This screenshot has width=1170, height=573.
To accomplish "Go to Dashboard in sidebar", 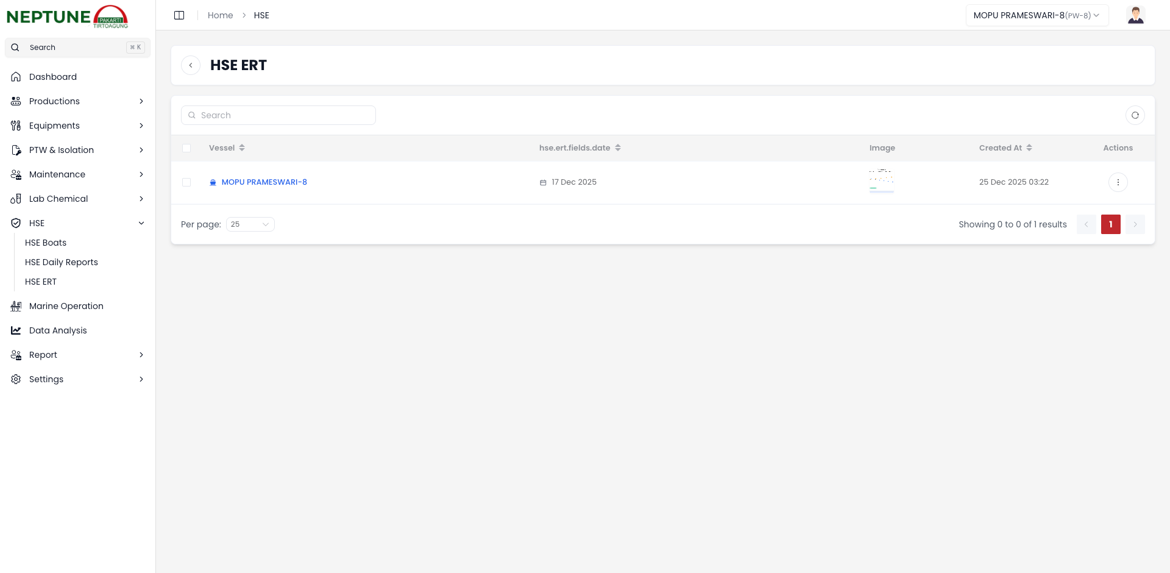I will (x=53, y=77).
